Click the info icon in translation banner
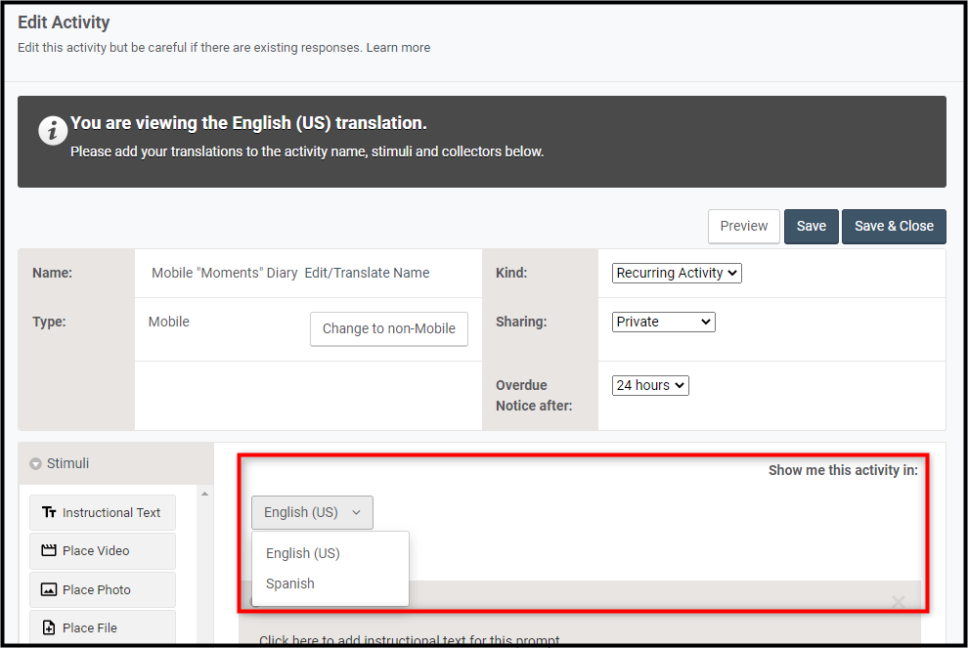Viewport: 968px width, 648px height. (53, 131)
